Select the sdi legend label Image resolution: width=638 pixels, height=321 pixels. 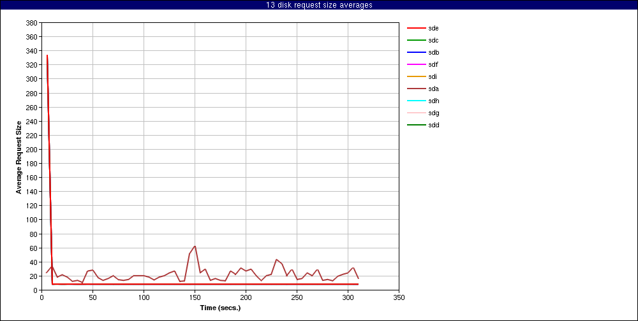(x=433, y=77)
